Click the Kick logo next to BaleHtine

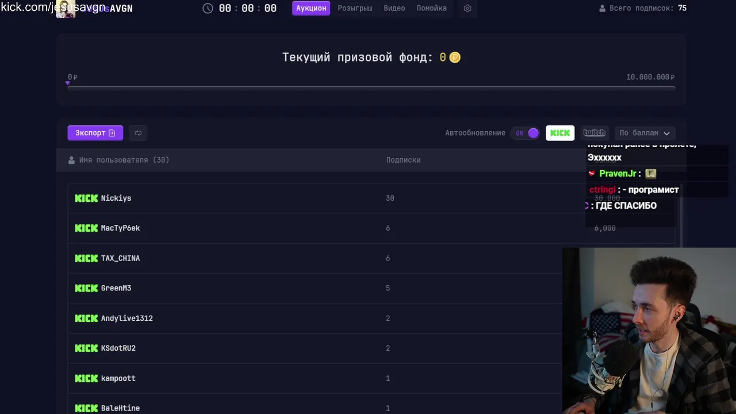(x=86, y=408)
